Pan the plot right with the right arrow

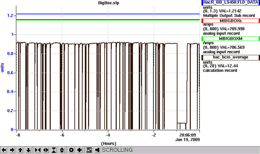(12, 150)
